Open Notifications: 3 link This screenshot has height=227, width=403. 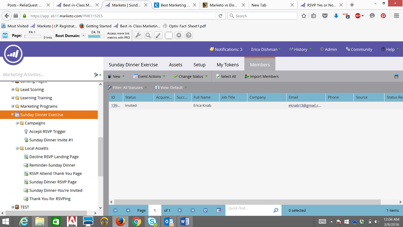click(226, 49)
